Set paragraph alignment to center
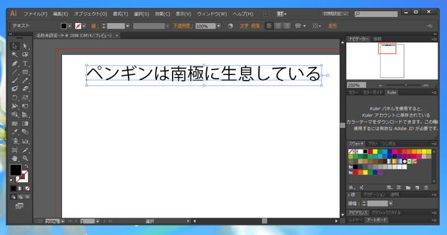Viewport: 447px width, 235px height. [x=278, y=26]
